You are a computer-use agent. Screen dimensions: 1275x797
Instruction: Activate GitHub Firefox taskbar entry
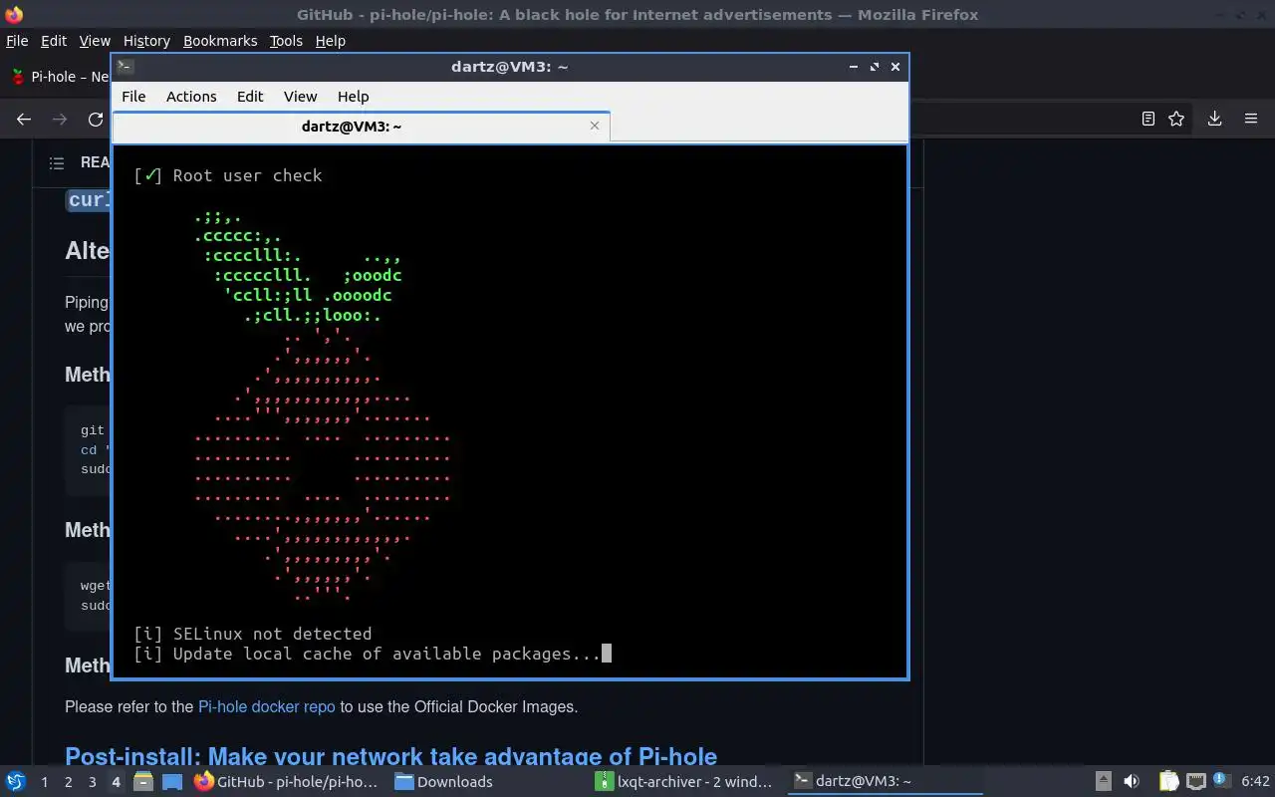(x=287, y=781)
